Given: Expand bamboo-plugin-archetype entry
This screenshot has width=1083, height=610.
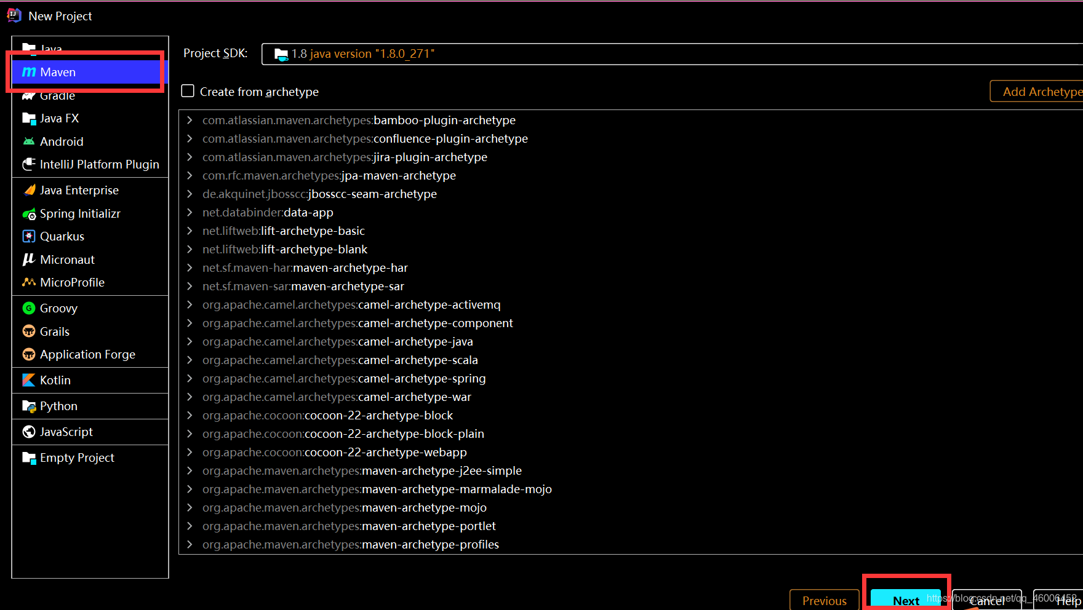Looking at the screenshot, I should point(190,120).
